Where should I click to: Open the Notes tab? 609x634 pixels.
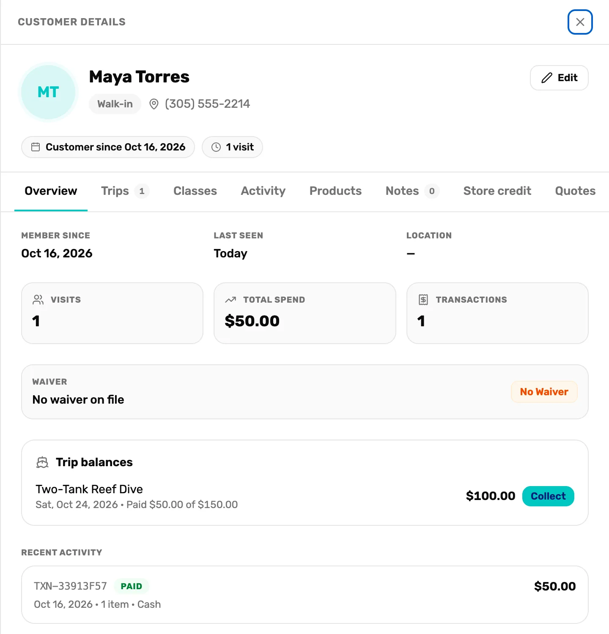(412, 191)
